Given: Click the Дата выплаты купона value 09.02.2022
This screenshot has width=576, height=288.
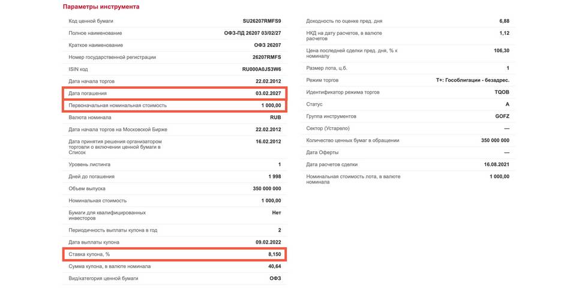Looking at the screenshot, I should click(269, 242).
